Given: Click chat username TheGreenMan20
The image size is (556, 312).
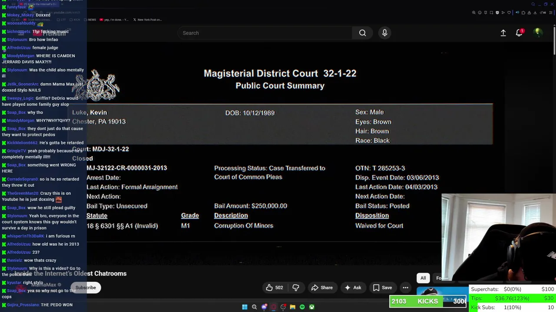Looking at the screenshot, I should point(23,193).
